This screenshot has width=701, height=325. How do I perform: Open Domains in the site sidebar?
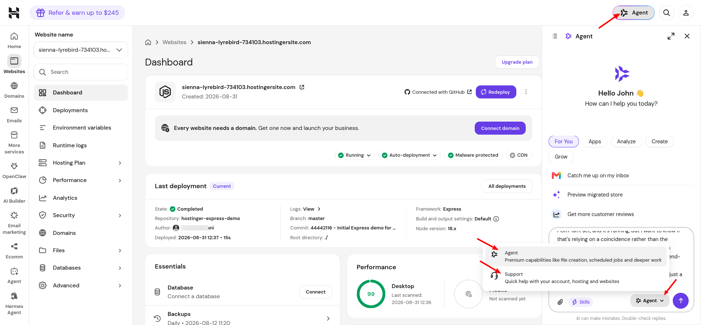click(81, 233)
